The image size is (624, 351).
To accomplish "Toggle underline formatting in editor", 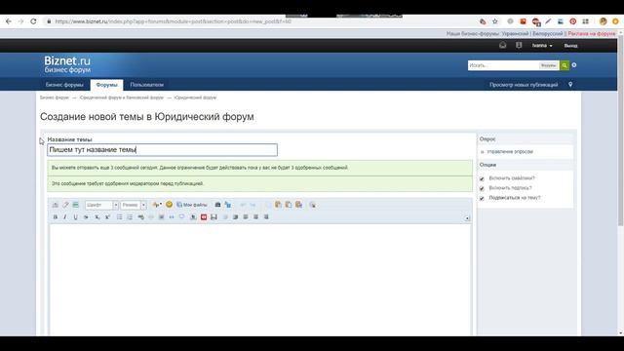I will [x=75, y=216].
